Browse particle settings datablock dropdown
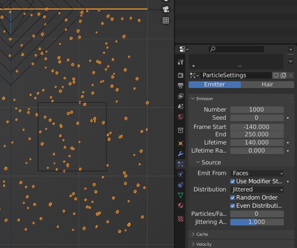Image resolution: width=297 pixels, height=248 pixels. pos(194,76)
